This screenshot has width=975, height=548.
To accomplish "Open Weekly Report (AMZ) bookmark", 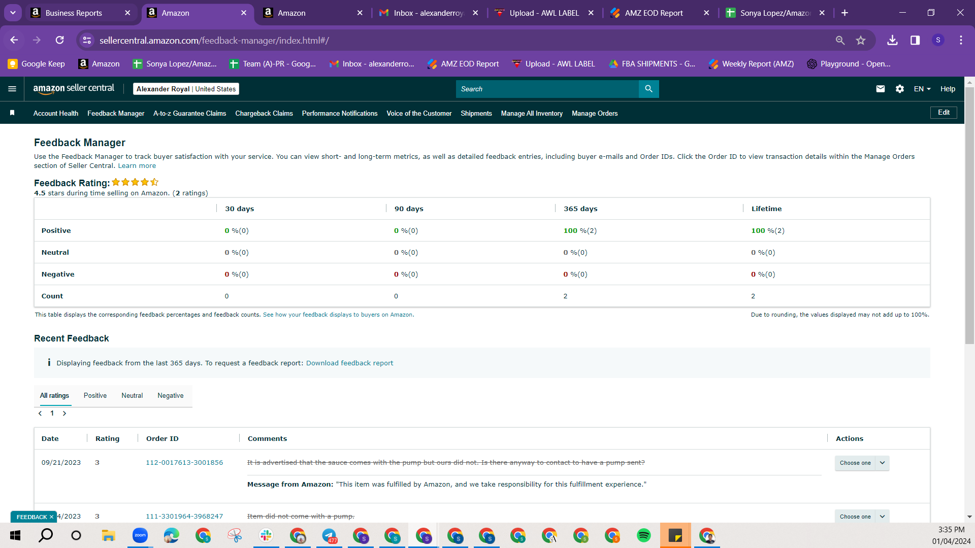I will pyautogui.click(x=752, y=63).
